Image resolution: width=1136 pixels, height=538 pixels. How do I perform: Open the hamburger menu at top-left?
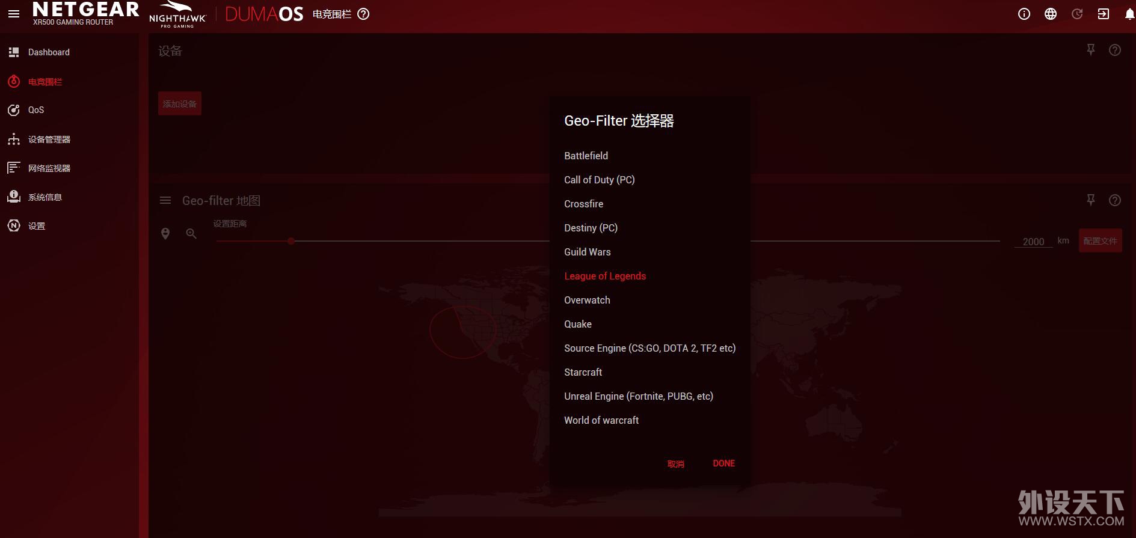[x=14, y=14]
